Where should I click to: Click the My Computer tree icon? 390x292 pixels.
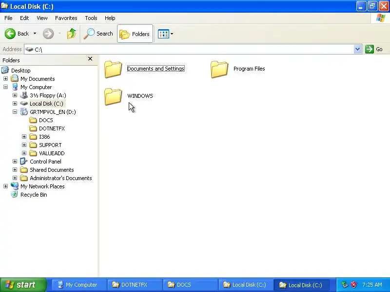pos(15,87)
